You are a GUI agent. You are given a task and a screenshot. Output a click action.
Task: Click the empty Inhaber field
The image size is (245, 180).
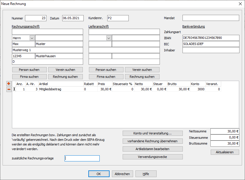coord(211,50)
